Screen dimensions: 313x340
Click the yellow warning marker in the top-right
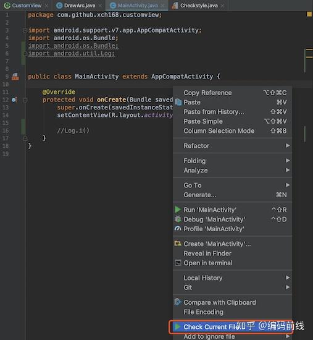[x=309, y=14]
